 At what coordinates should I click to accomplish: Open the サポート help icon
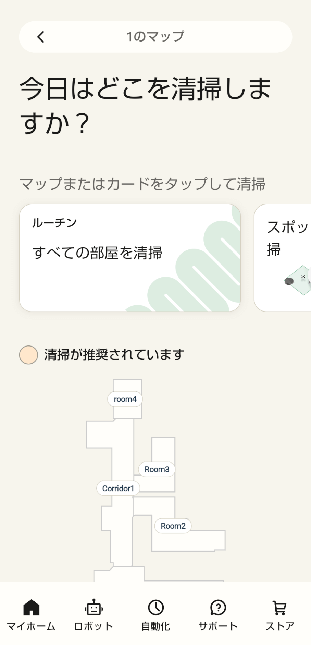click(218, 608)
